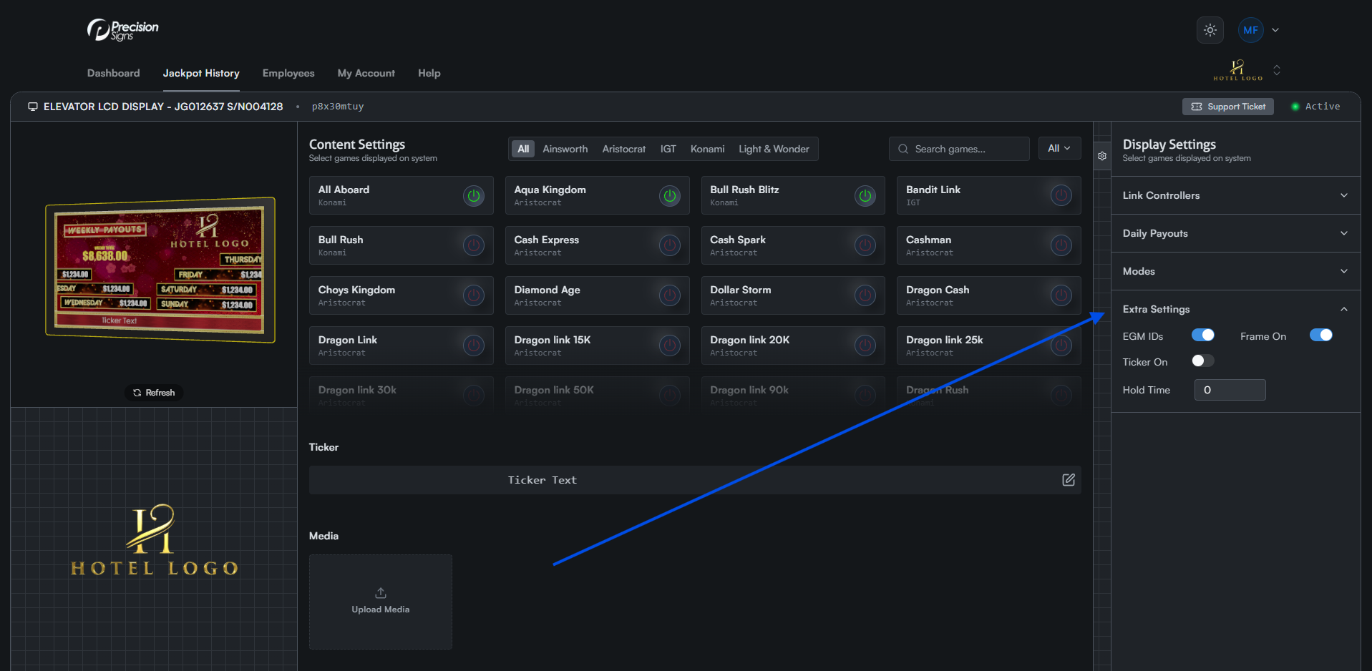The height and width of the screenshot is (671, 1372).
Task: Click the gear icon beside Display Settings
Action: [x=1102, y=156]
